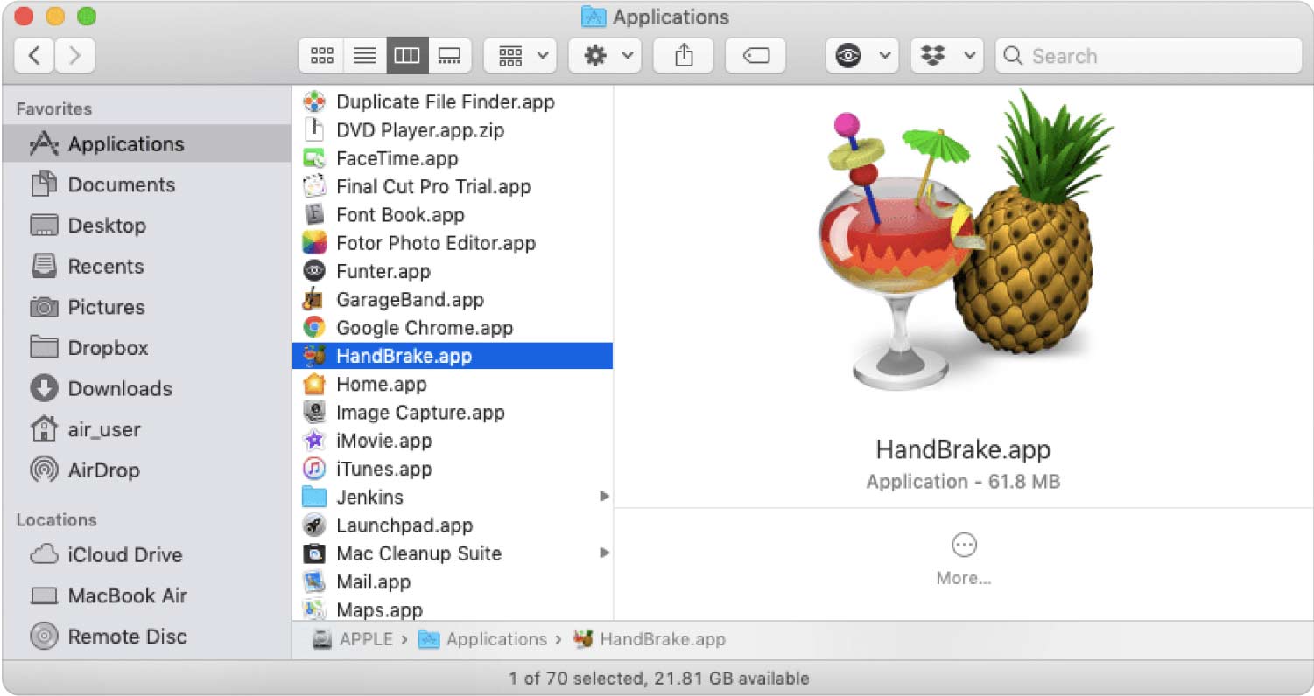Expand the Jenkins folder arrow

click(603, 497)
